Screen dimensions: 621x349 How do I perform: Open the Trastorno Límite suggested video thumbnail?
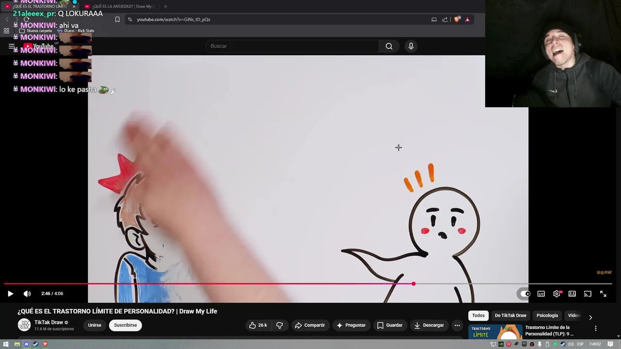(495, 332)
